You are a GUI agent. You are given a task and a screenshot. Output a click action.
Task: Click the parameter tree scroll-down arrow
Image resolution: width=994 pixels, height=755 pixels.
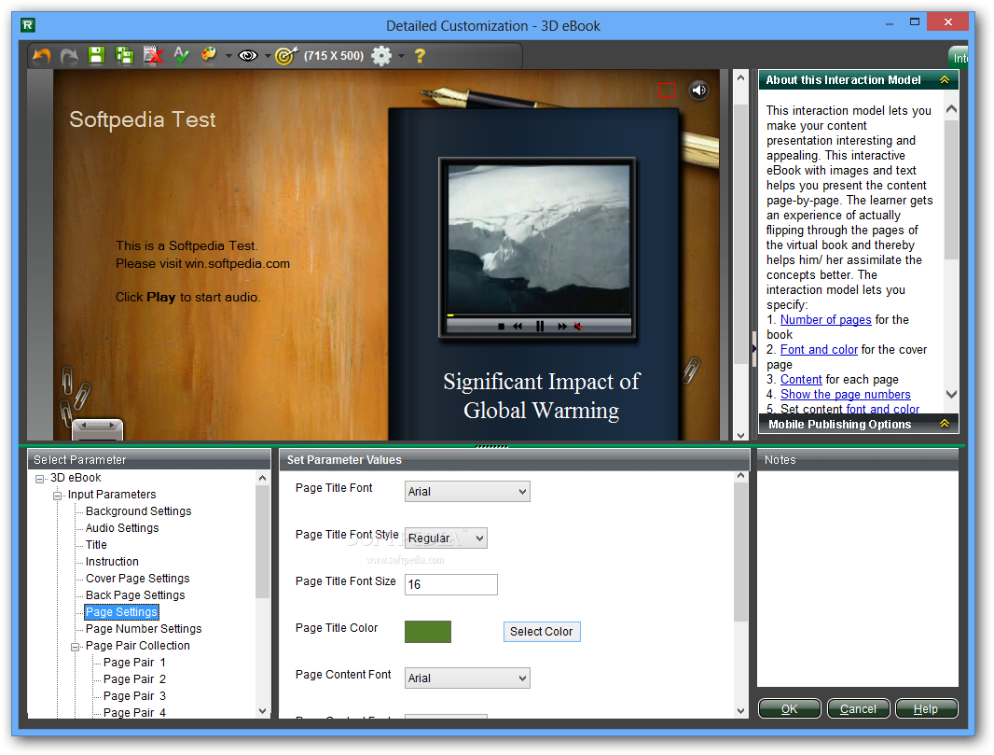point(263,711)
